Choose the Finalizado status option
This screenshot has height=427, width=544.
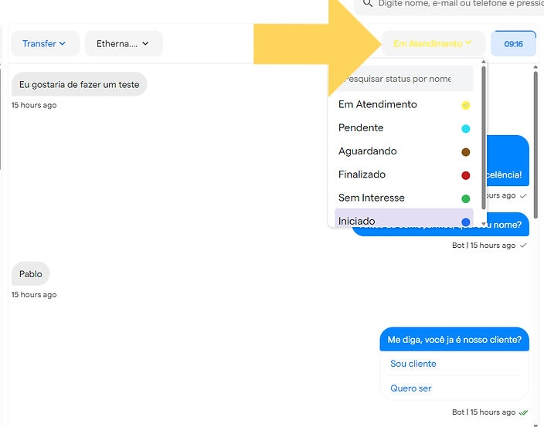click(362, 175)
